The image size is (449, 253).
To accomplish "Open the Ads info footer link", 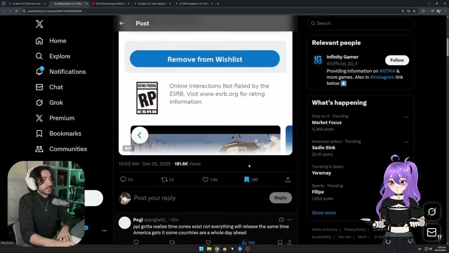I will (344, 237).
